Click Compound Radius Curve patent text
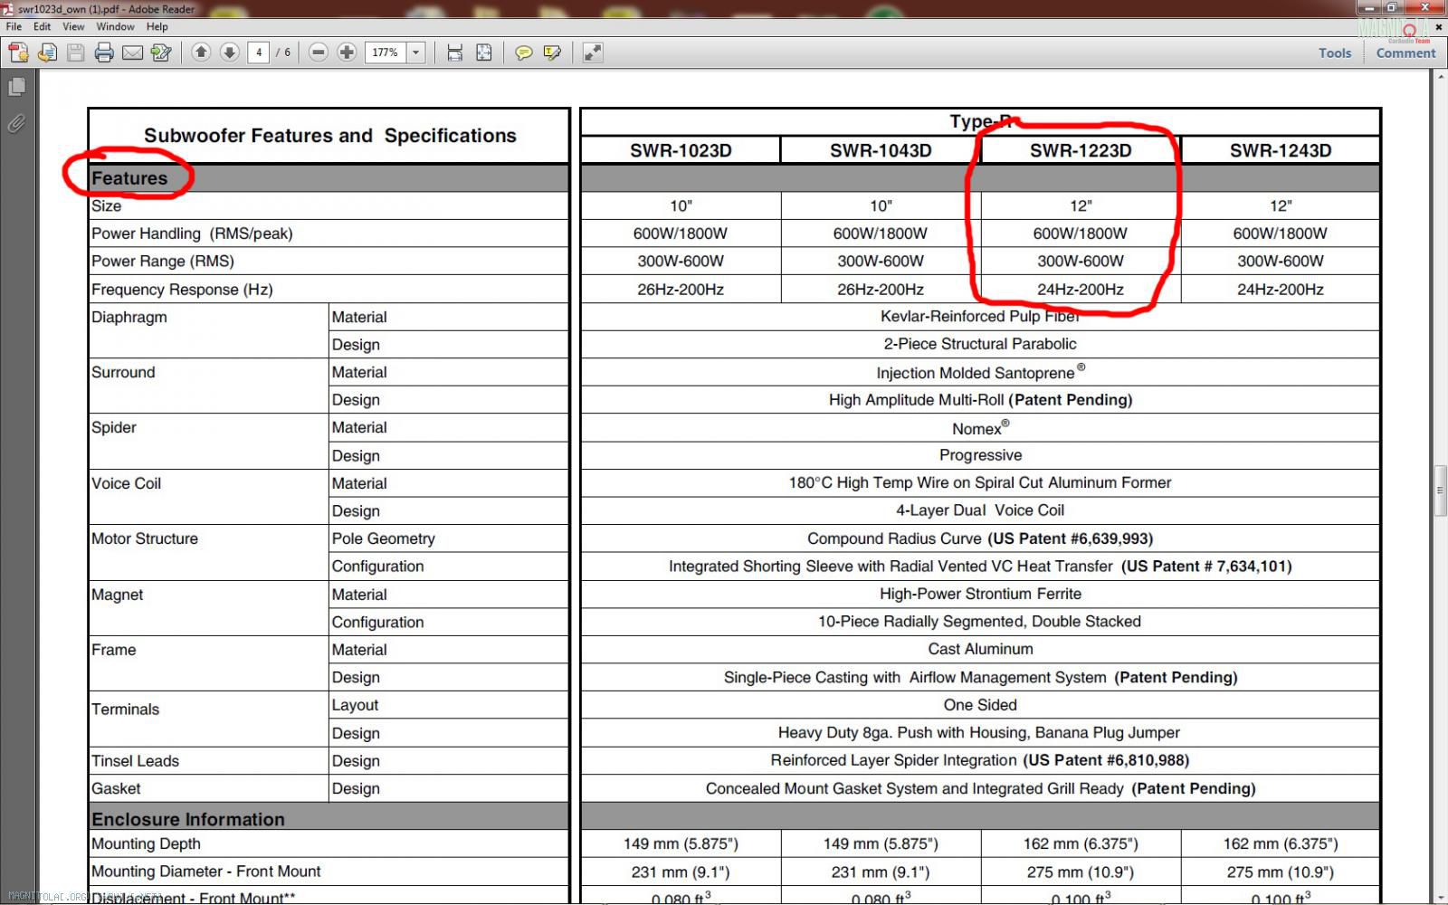 tap(980, 538)
